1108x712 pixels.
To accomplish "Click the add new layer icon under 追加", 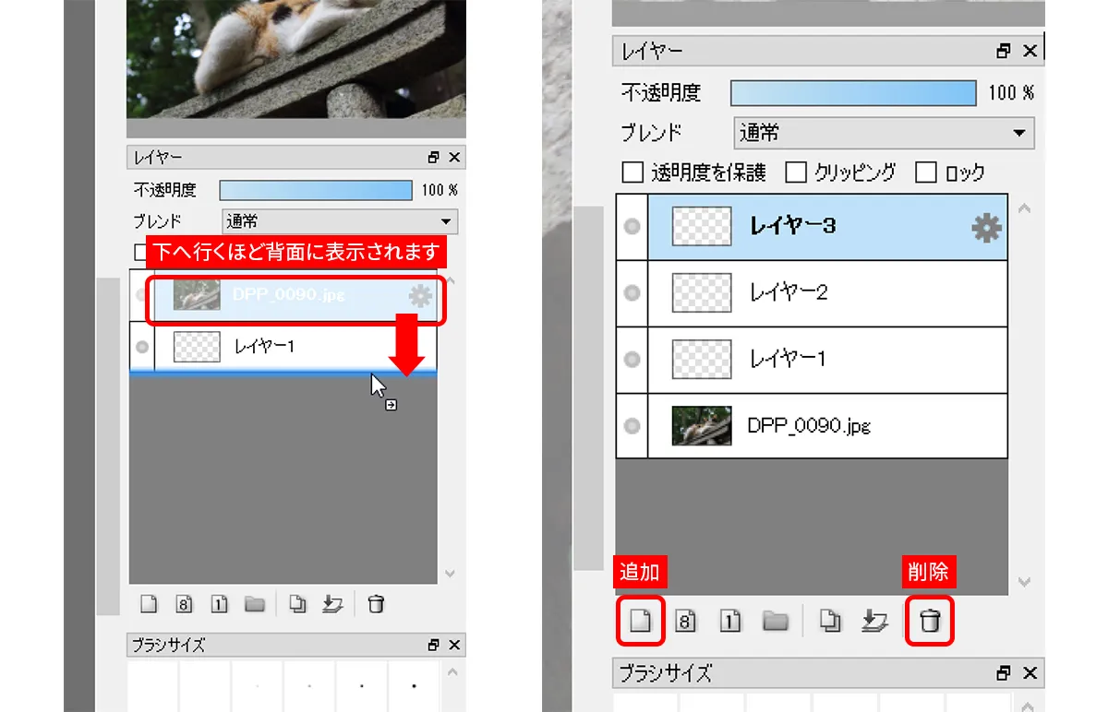I will click(x=640, y=622).
